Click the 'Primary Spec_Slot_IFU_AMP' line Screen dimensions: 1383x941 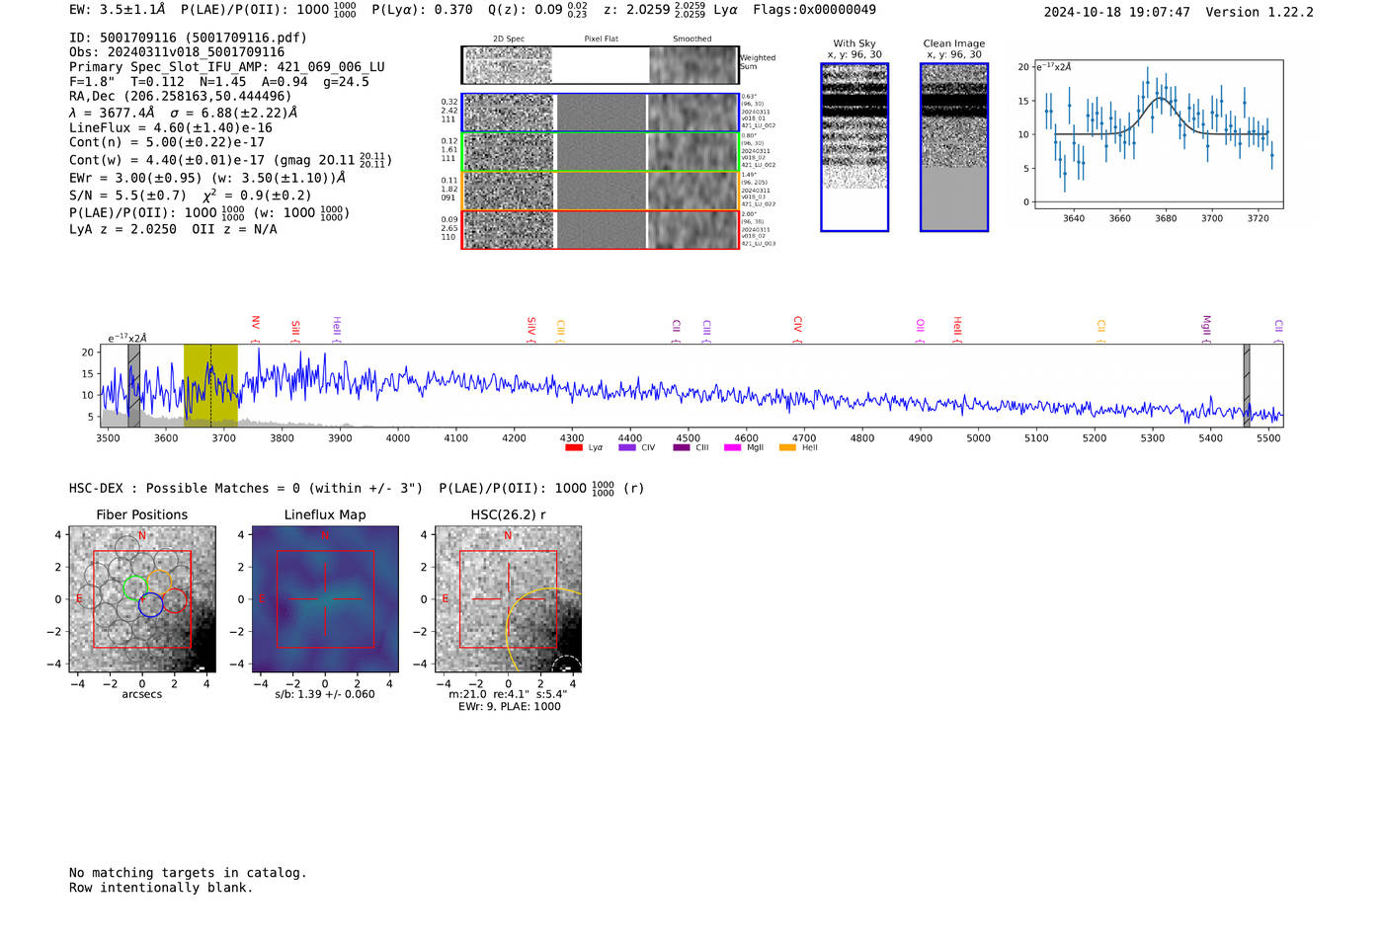[227, 67]
